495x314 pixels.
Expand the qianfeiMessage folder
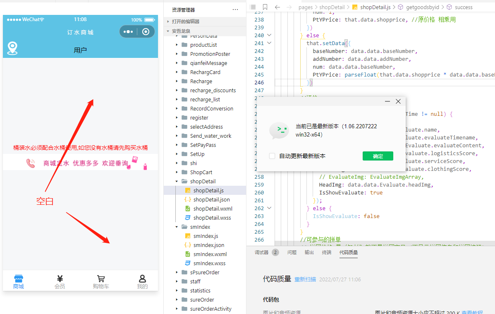click(177, 63)
